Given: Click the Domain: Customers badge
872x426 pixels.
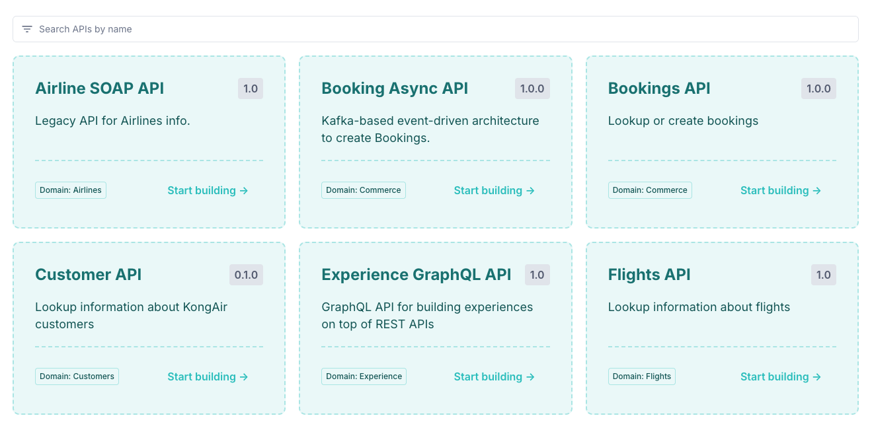Looking at the screenshot, I should pos(77,376).
